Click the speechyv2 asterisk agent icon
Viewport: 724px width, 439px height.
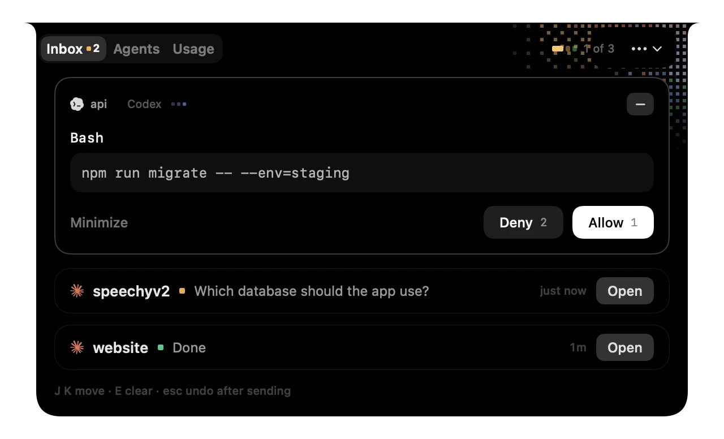tap(77, 291)
